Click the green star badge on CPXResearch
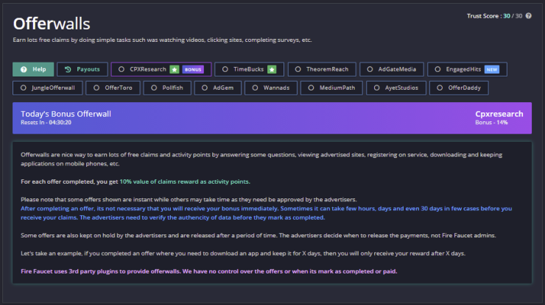Image resolution: width=545 pixels, height=305 pixels. tap(175, 69)
